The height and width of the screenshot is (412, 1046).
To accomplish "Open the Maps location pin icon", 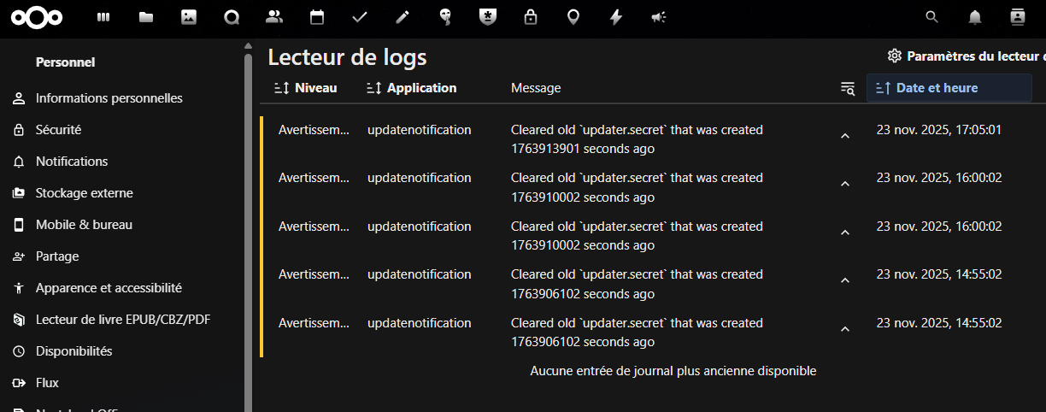I will click(x=573, y=17).
